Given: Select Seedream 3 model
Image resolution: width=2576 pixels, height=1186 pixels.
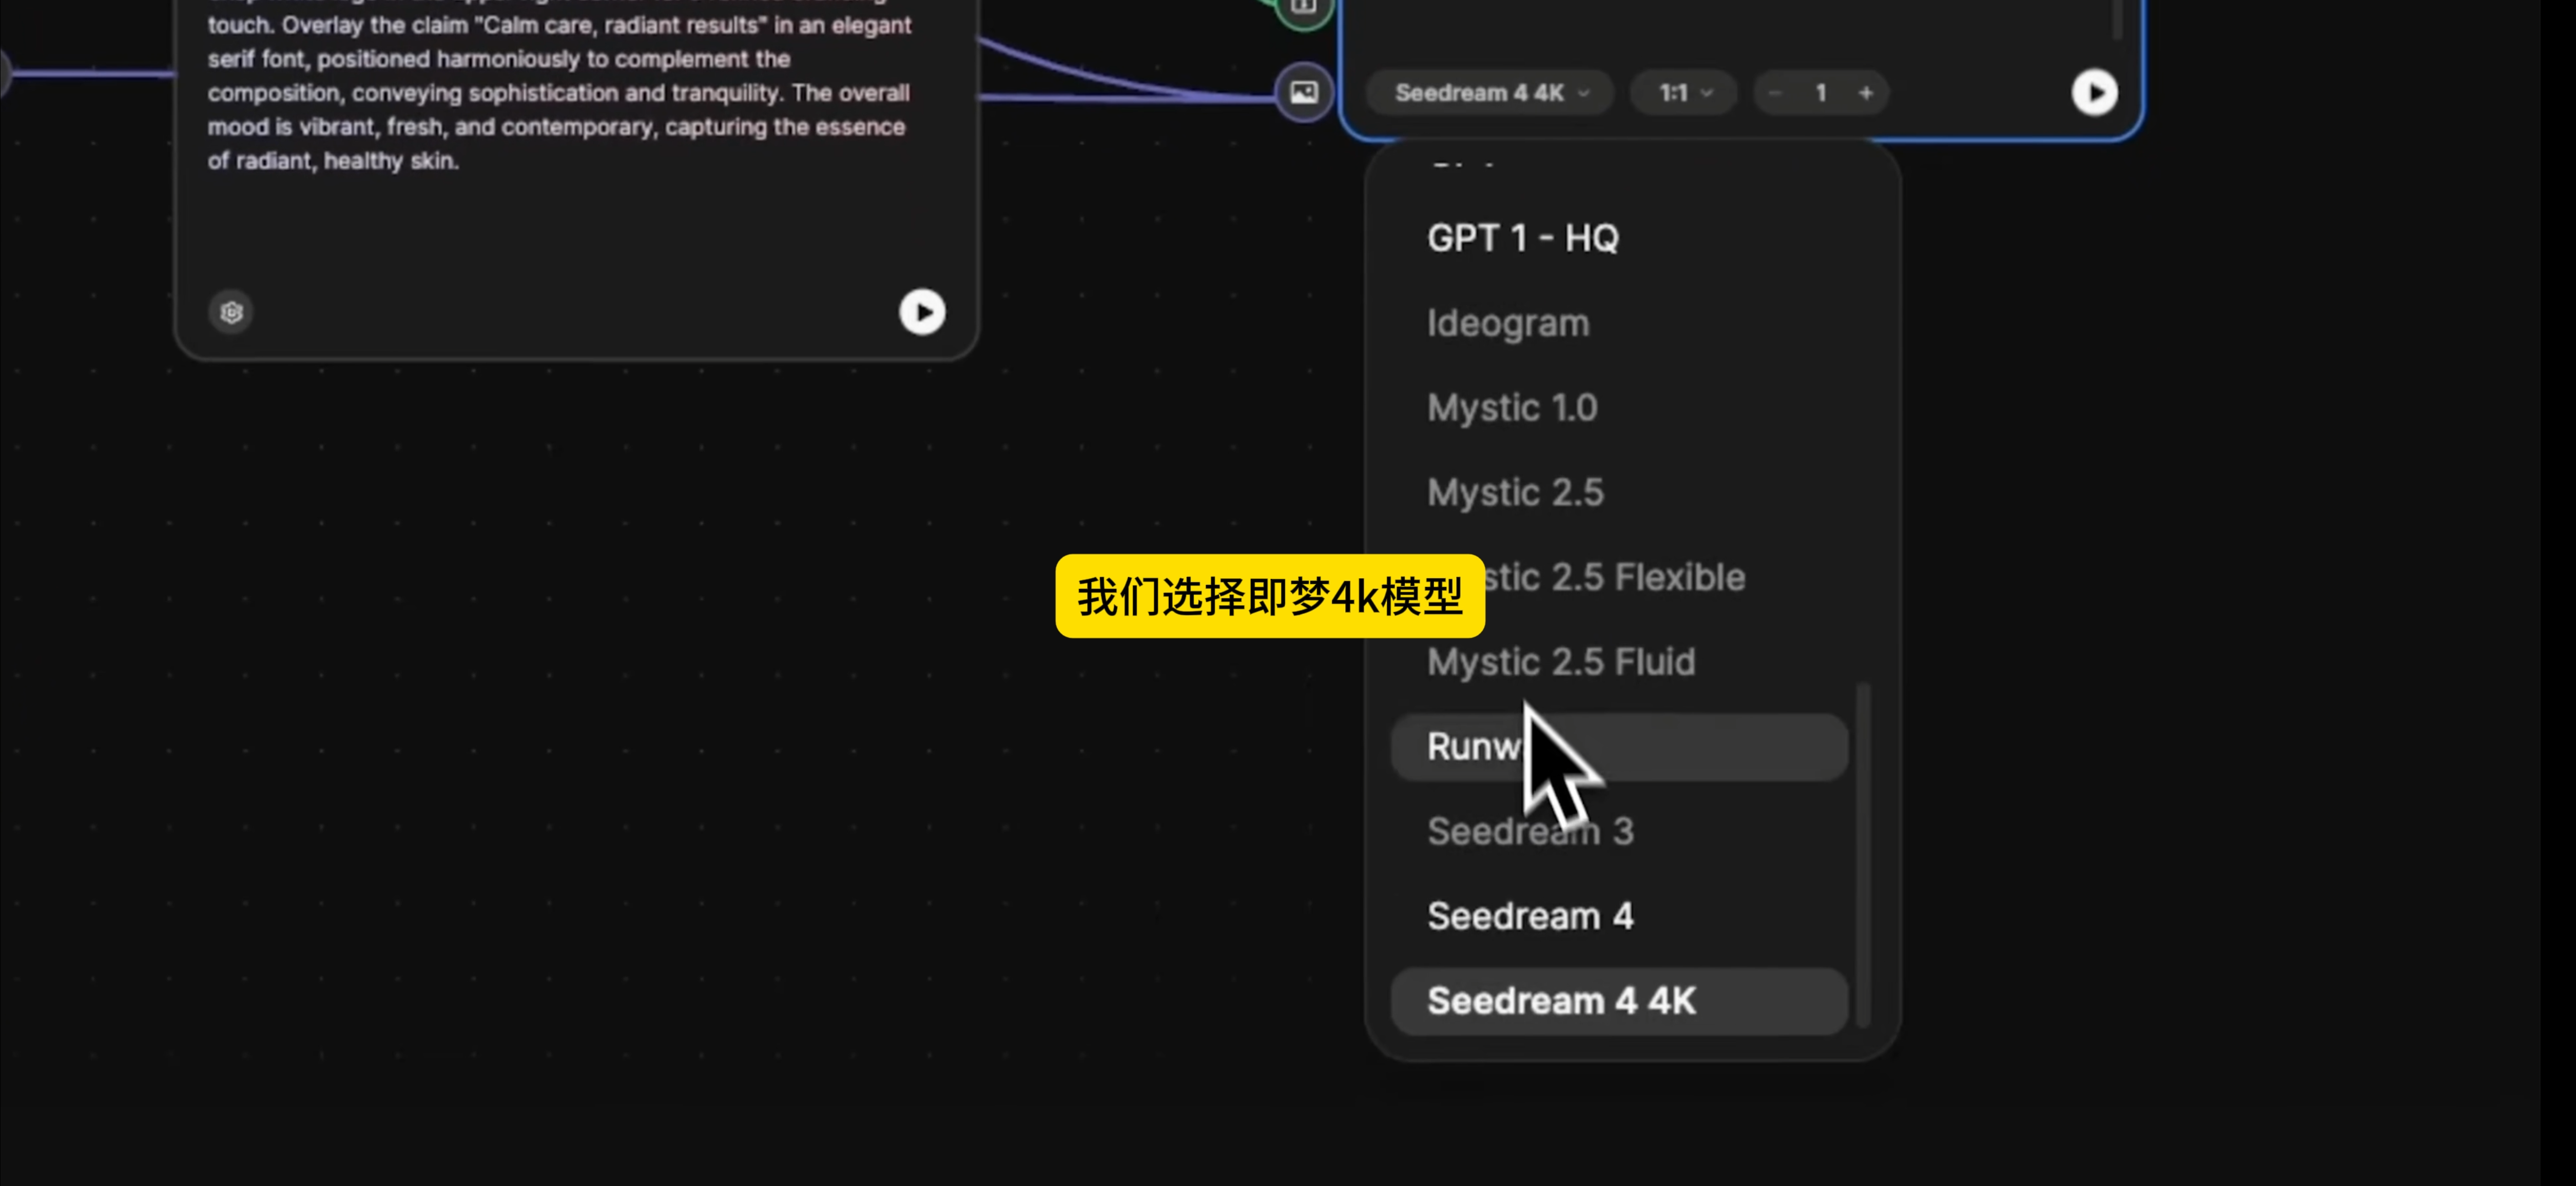Looking at the screenshot, I should (x=1619, y=832).
